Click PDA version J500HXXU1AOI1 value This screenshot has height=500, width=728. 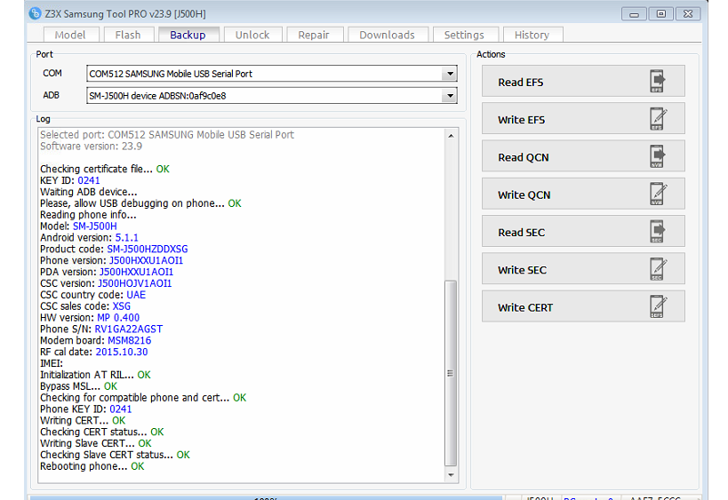click(x=137, y=272)
